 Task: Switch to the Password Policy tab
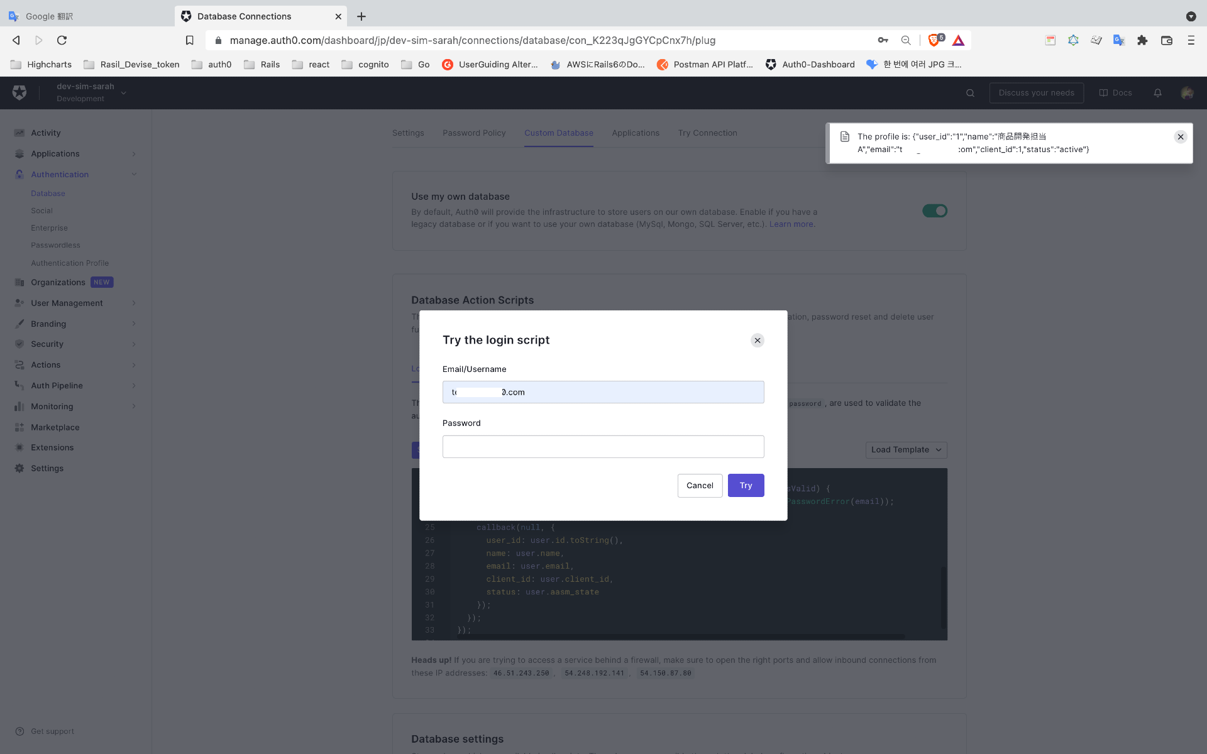tap(473, 133)
